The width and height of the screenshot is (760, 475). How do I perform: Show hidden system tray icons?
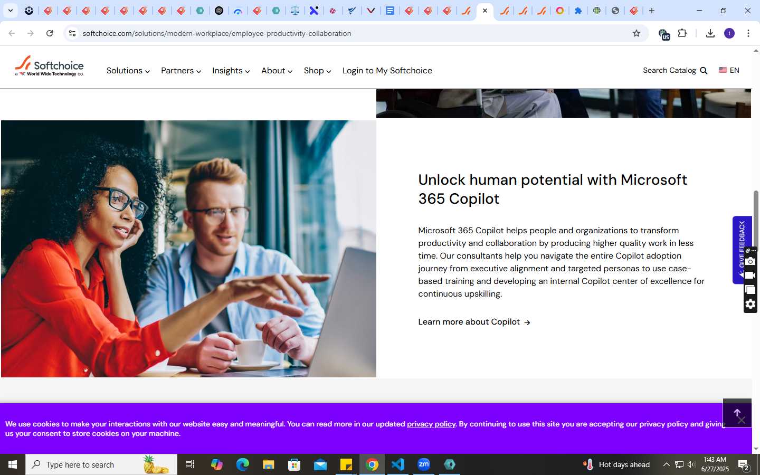666,464
